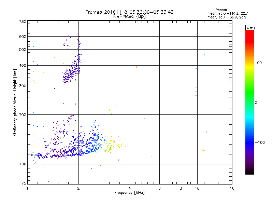Click the y-axis tick label '75'

pyautogui.click(x=24, y=183)
